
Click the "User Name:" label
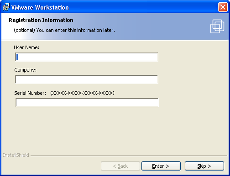[x=26, y=47]
